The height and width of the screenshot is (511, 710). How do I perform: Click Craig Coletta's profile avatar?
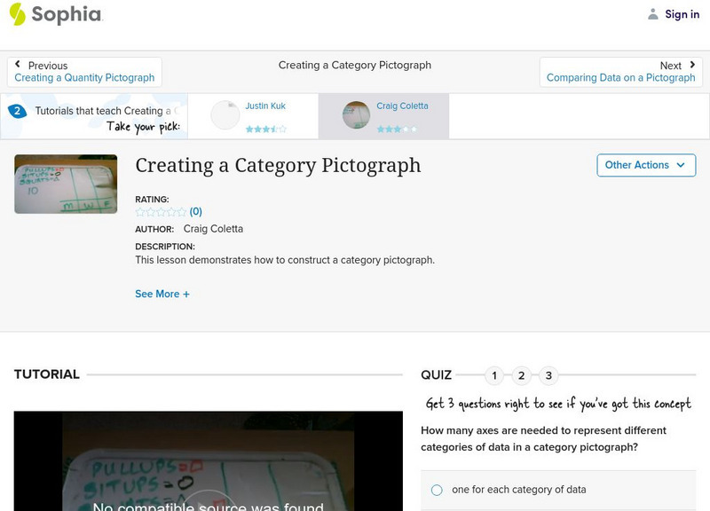[x=359, y=114]
